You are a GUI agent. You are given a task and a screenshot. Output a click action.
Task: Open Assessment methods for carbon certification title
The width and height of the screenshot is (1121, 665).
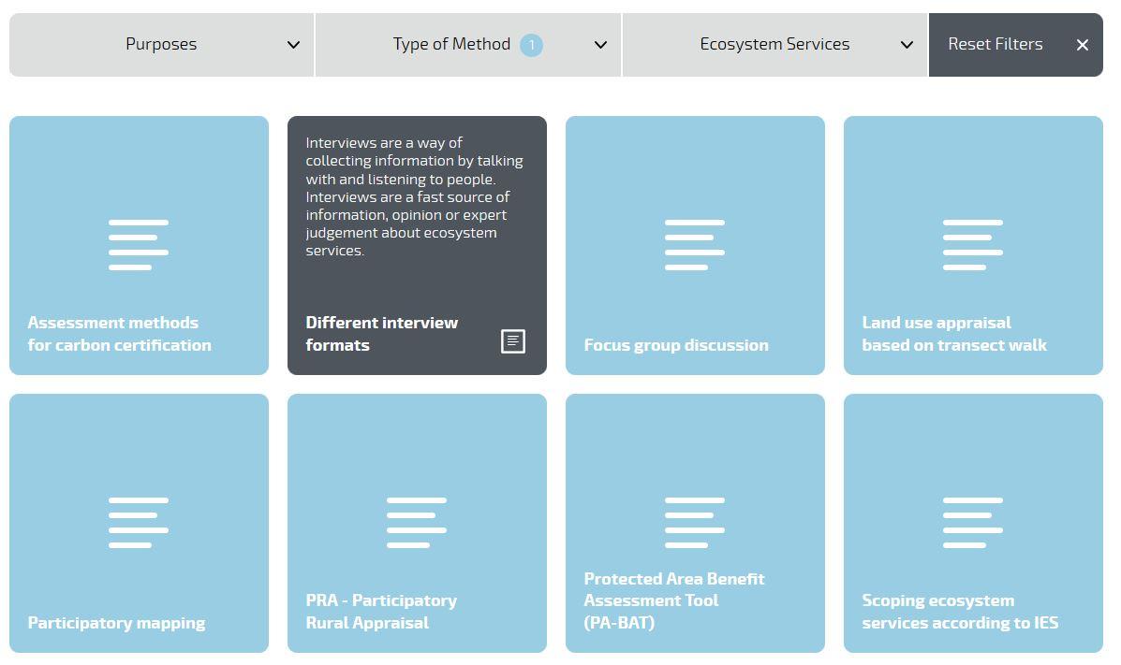119,334
